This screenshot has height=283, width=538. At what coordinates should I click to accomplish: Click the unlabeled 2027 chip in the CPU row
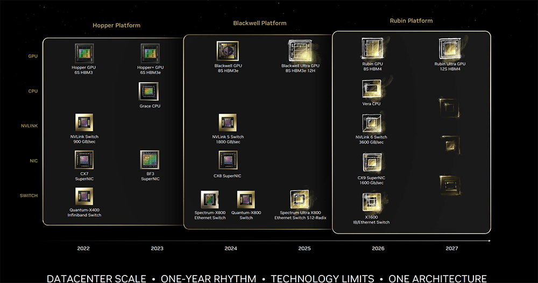(449, 108)
